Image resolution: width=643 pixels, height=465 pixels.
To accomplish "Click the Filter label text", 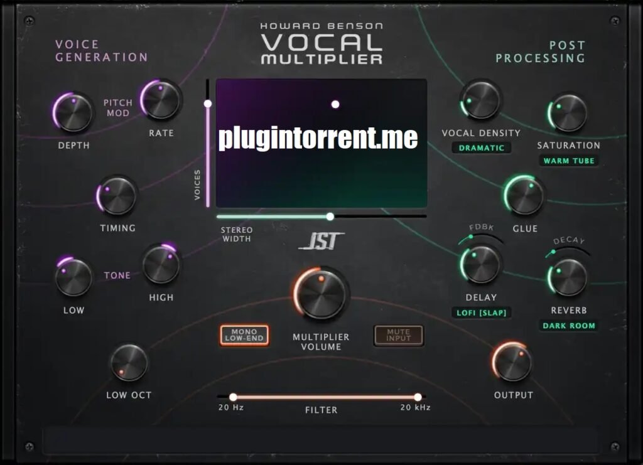I will pos(321,410).
